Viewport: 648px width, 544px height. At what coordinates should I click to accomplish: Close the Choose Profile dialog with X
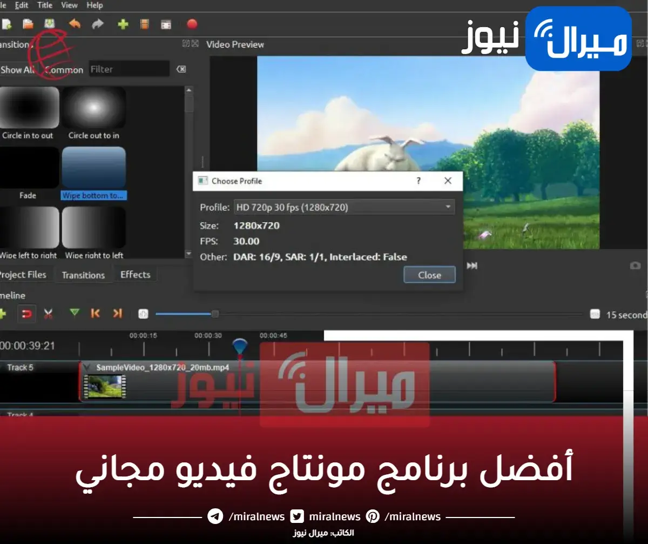tap(448, 181)
